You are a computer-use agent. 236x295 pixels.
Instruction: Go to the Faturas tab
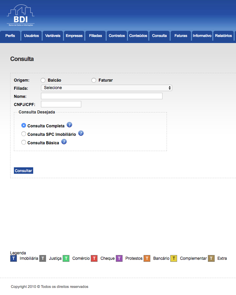coord(181,36)
